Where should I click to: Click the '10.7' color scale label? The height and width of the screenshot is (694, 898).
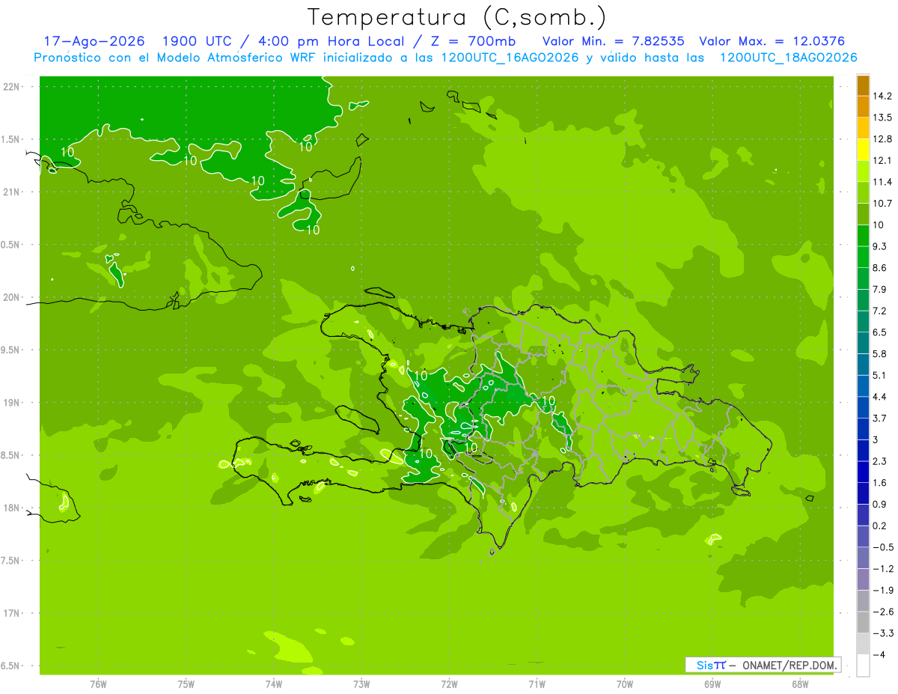[x=882, y=204]
